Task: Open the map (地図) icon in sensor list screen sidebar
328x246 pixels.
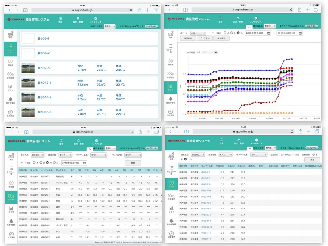Action: 10,35
